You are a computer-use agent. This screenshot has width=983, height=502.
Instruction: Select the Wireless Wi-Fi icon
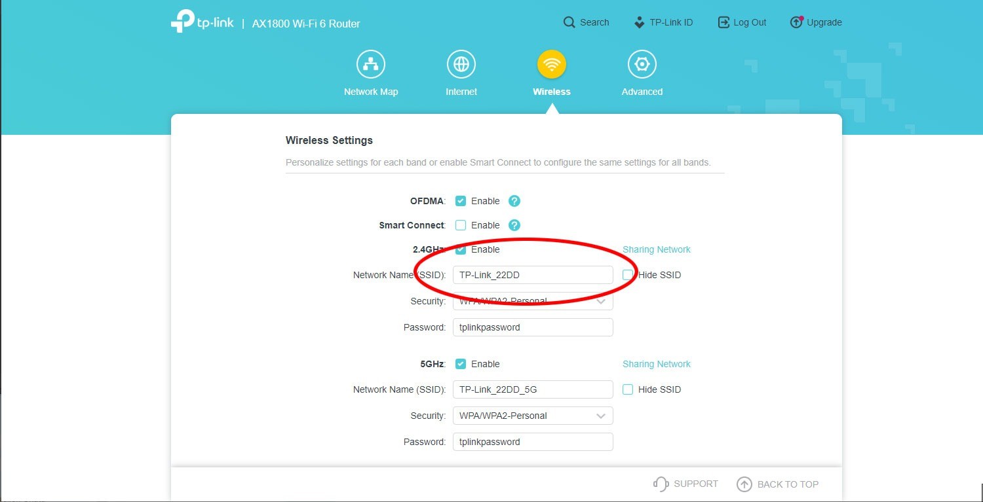click(x=552, y=64)
